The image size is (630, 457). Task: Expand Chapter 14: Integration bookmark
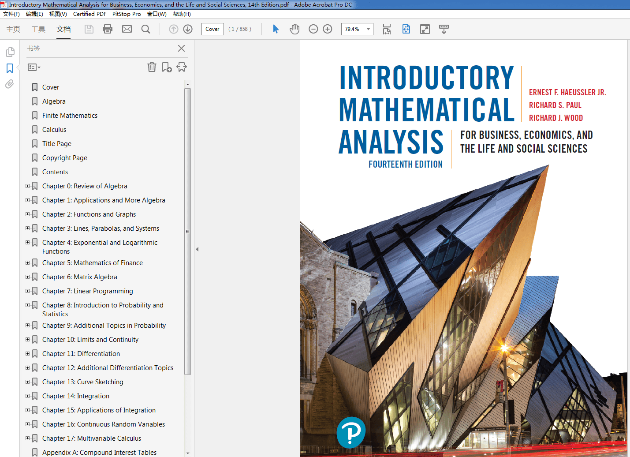click(27, 396)
